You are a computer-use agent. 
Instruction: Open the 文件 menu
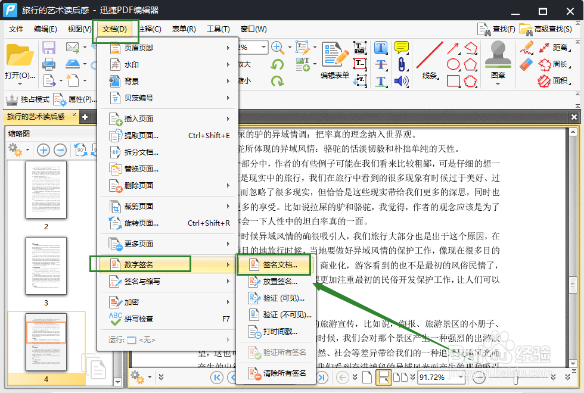point(16,29)
